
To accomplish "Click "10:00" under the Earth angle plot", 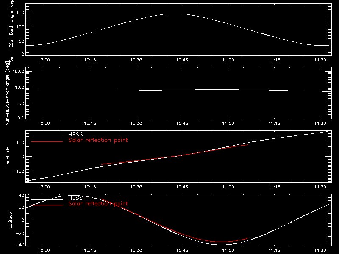I will click(x=44, y=60).
